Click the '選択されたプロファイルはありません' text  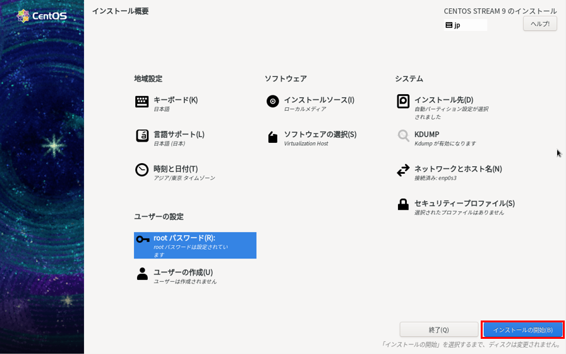click(459, 212)
